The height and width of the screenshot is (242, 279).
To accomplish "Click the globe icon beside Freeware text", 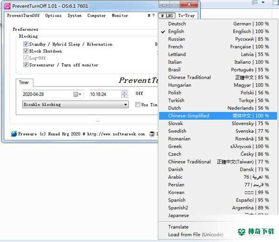I will [x=14, y=134].
